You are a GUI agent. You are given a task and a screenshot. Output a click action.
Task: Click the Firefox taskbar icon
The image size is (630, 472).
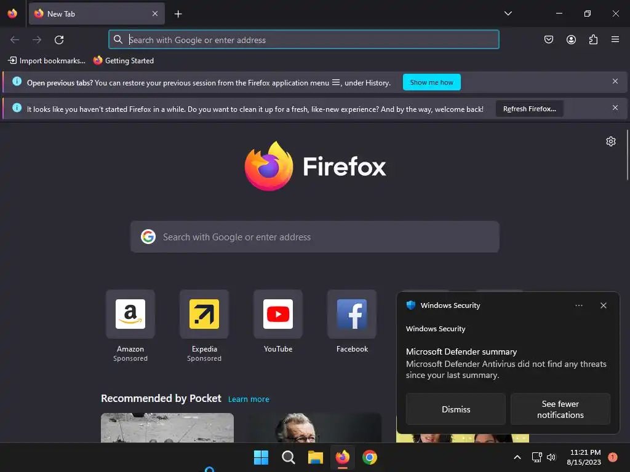pyautogui.click(x=342, y=457)
